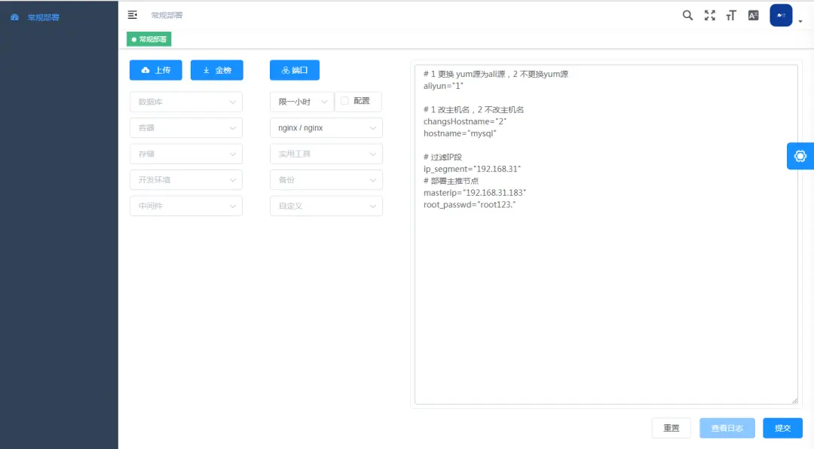Click the line changsHostname="2"
This screenshot has height=449, width=814.
tap(464, 121)
